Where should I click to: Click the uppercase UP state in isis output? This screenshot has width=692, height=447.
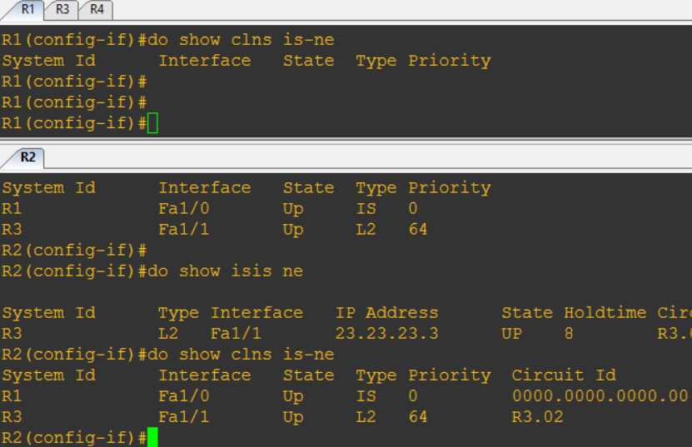(511, 334)
